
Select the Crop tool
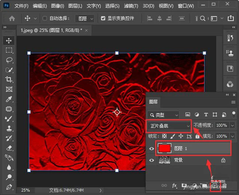pyautogui.click(x=9, y=79)
